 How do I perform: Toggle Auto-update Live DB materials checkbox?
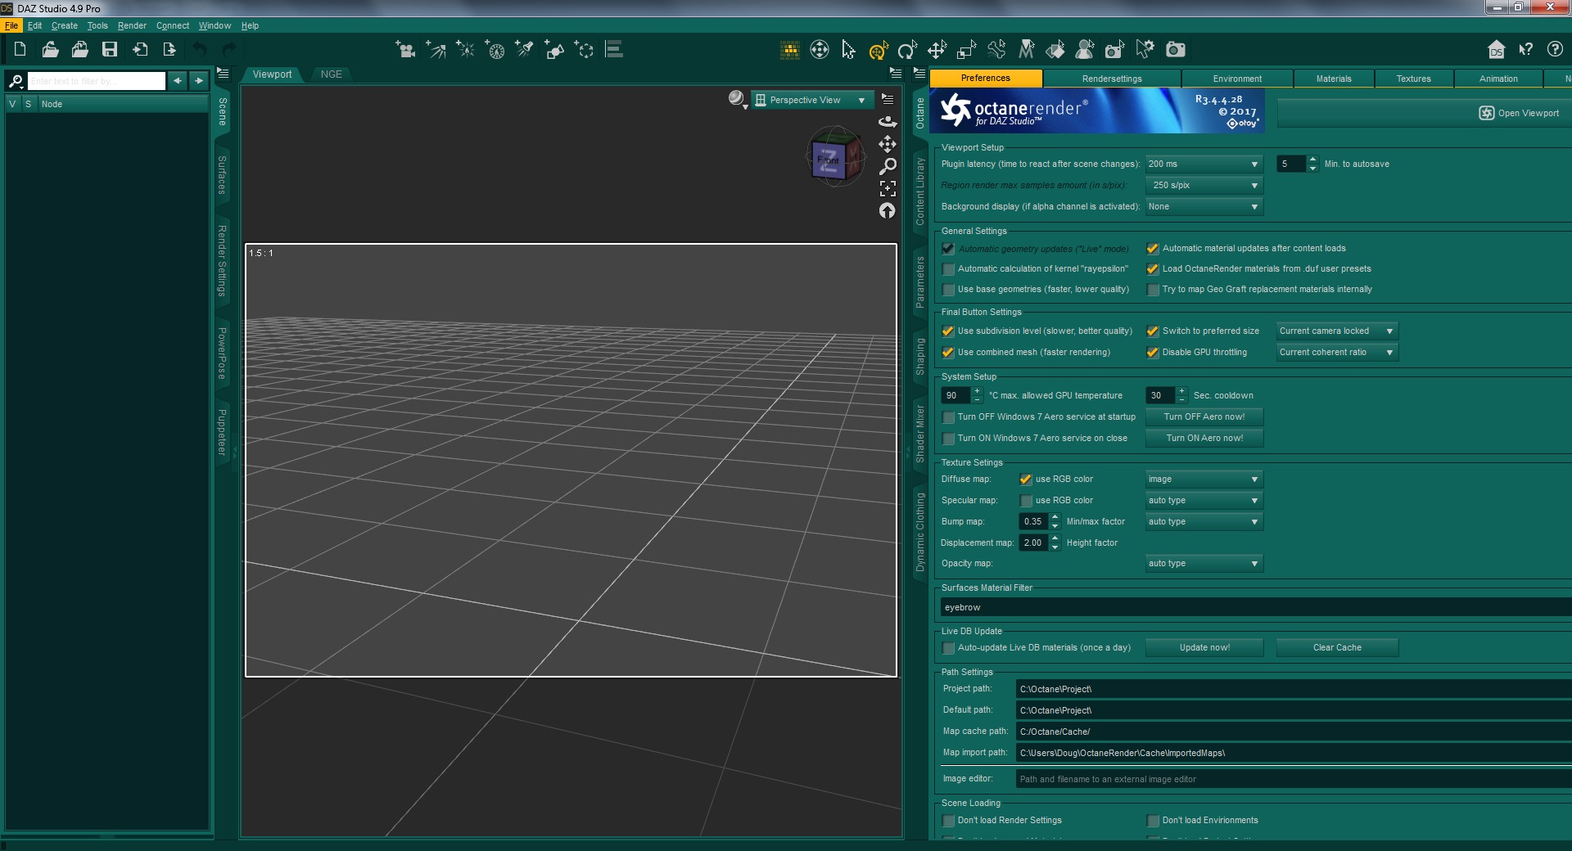(949, 648)
